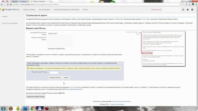Viewport: 198px width, 111px height.
Task: Go back with the browser back arrow
Action: click(2, 4)
